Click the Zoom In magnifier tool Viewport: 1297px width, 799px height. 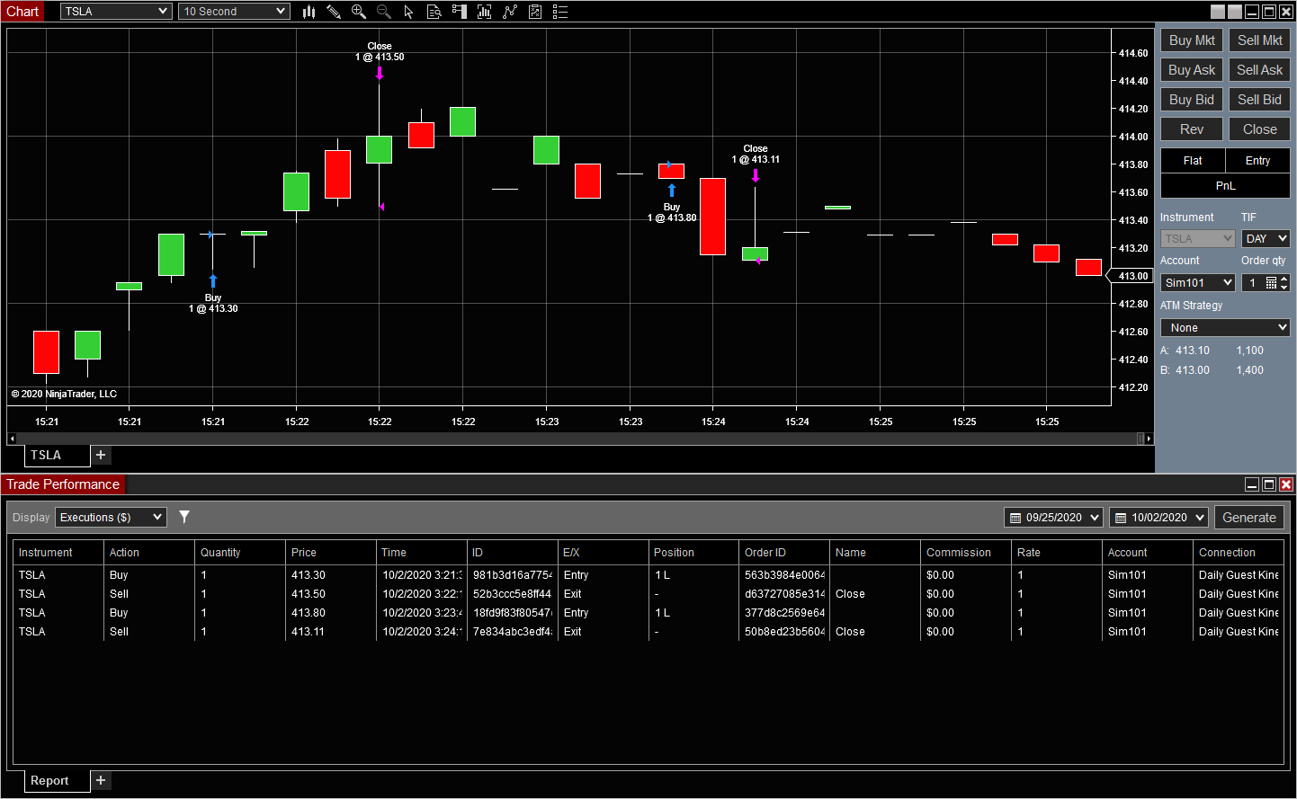(358, 12)
